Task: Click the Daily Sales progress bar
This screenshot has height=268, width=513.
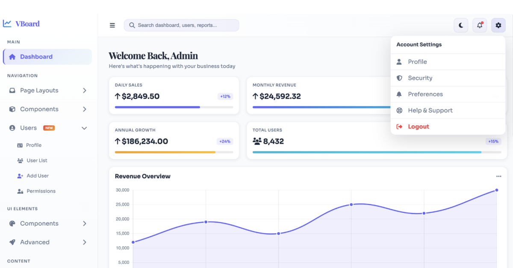Action: coord(174,107)
